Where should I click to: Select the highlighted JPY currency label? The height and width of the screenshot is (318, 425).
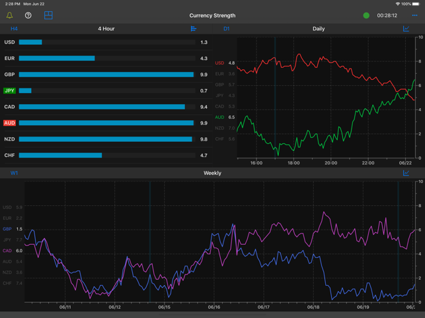click(x=9, y=90)
